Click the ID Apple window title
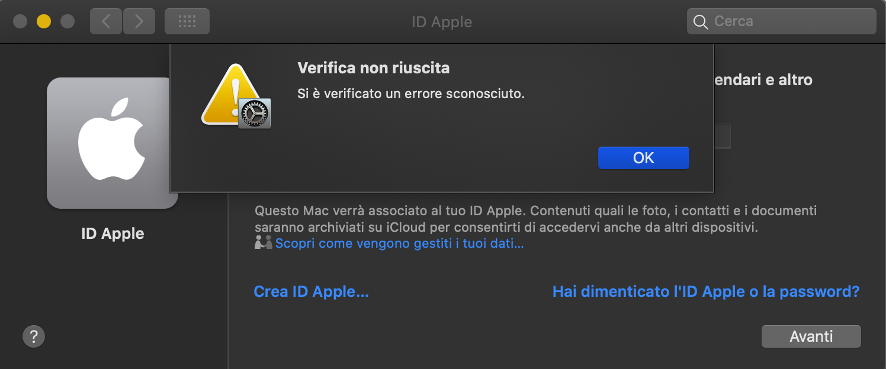This screenshot has width=886, height=369. click(441, 21)
